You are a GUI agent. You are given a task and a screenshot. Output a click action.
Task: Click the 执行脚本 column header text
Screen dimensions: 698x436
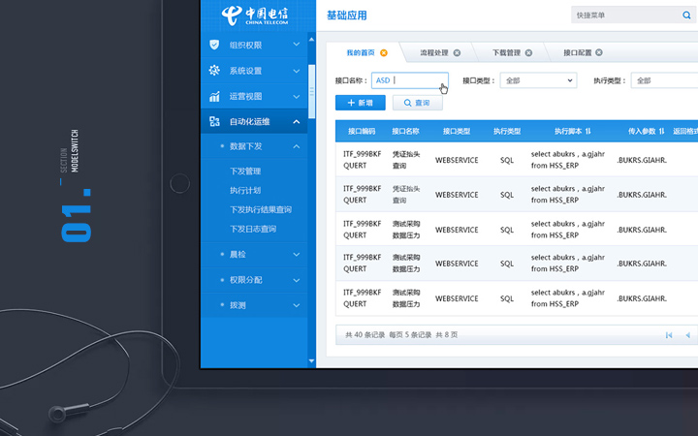tap(568, 131)
